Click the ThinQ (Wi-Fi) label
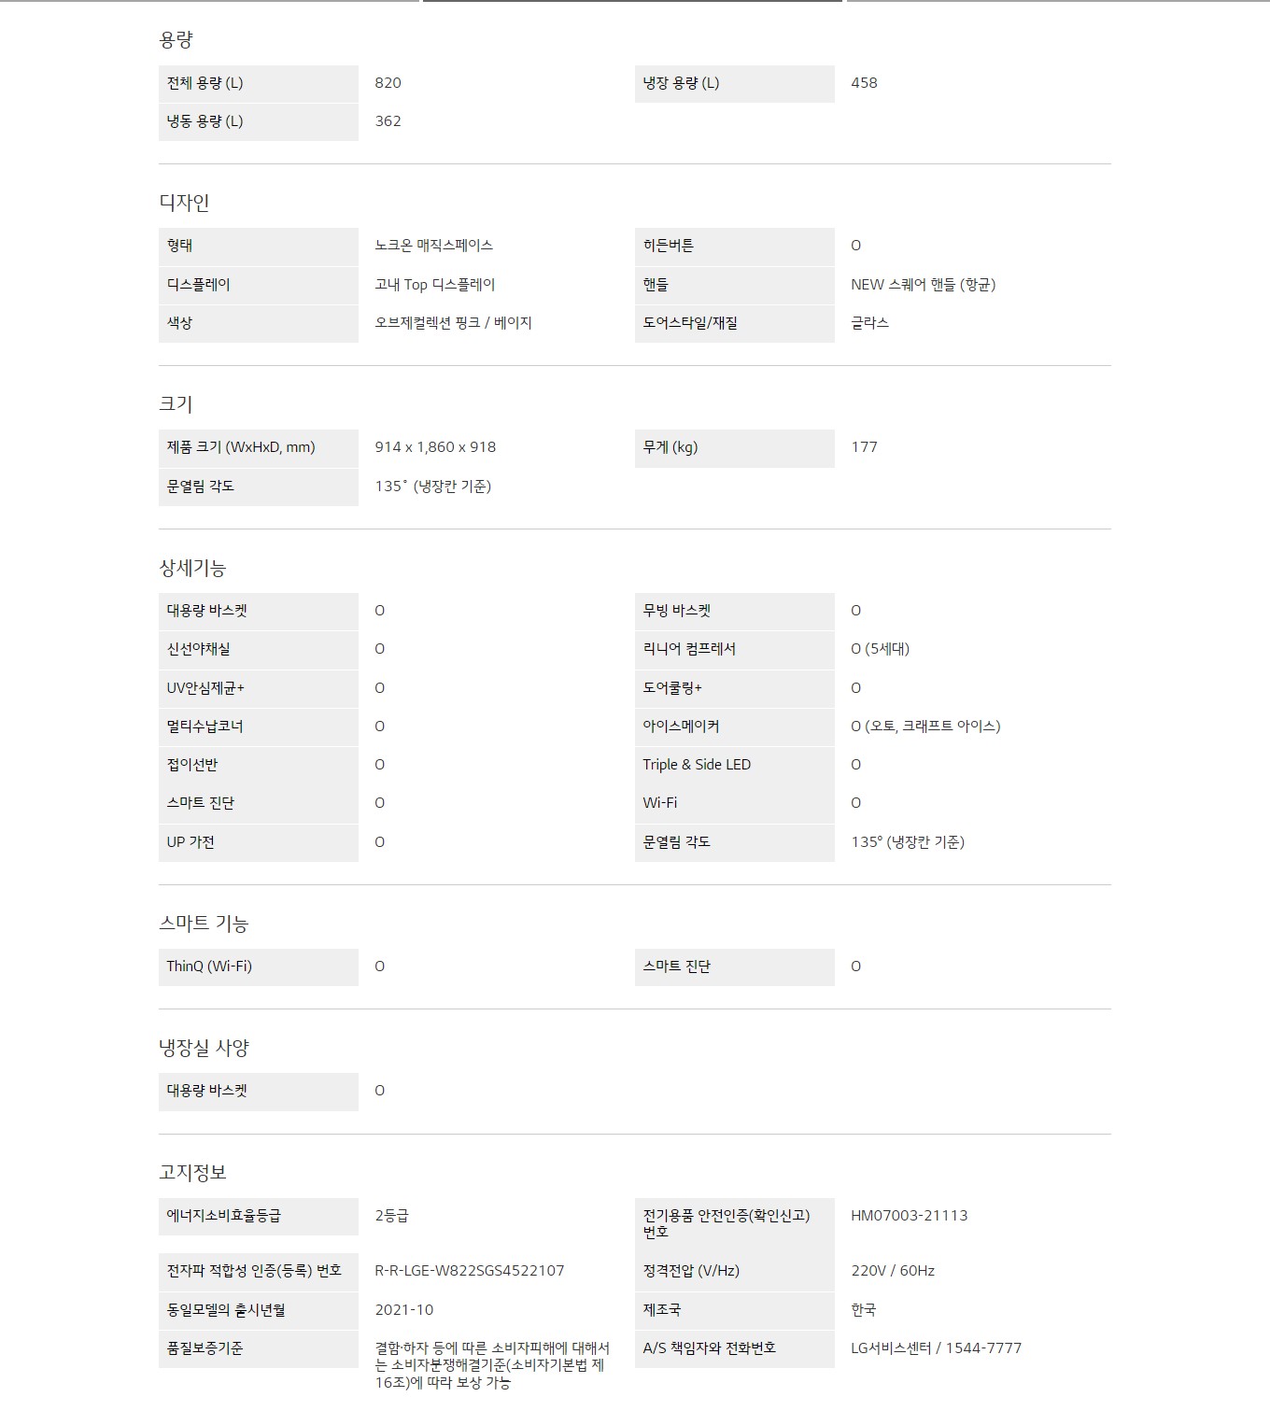This screenshot has height=1425, width=1270. [209, 966]
